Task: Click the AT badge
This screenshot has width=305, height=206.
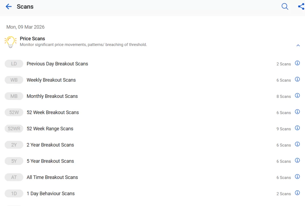Action: pos(14,177)
